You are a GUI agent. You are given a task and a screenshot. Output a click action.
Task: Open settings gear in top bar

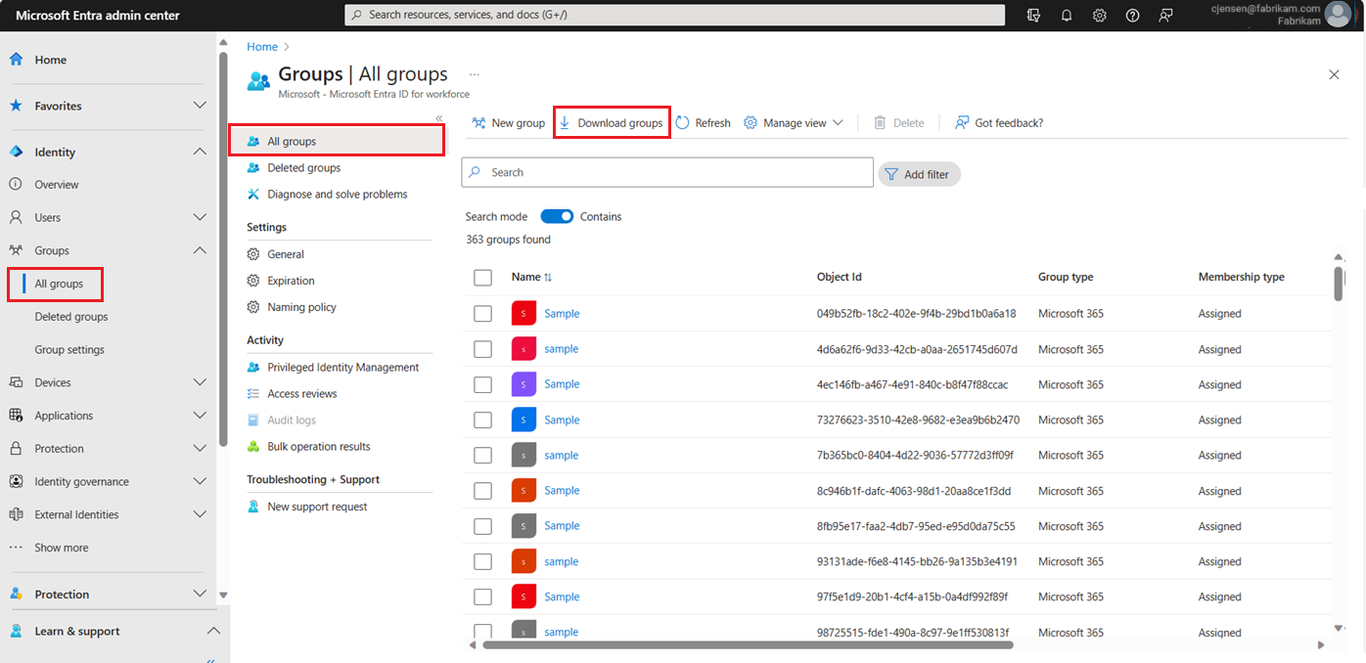pos(1100,16)
